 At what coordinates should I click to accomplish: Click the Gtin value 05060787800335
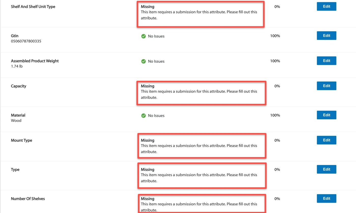(x=26, y=41)
